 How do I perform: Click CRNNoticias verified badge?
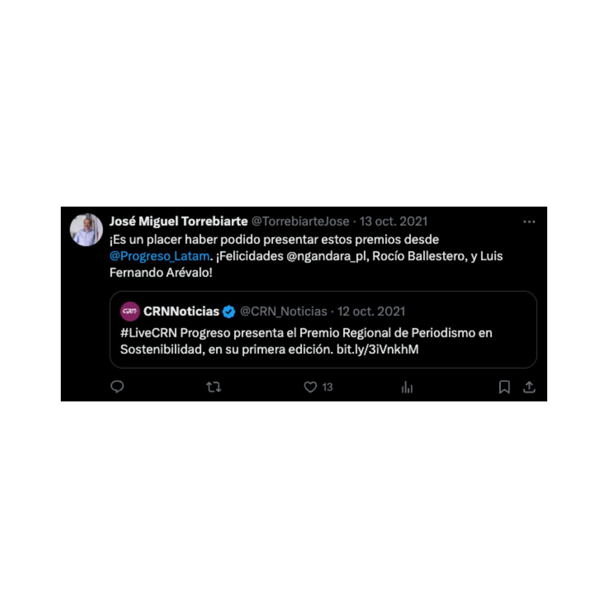pos(229,311)
